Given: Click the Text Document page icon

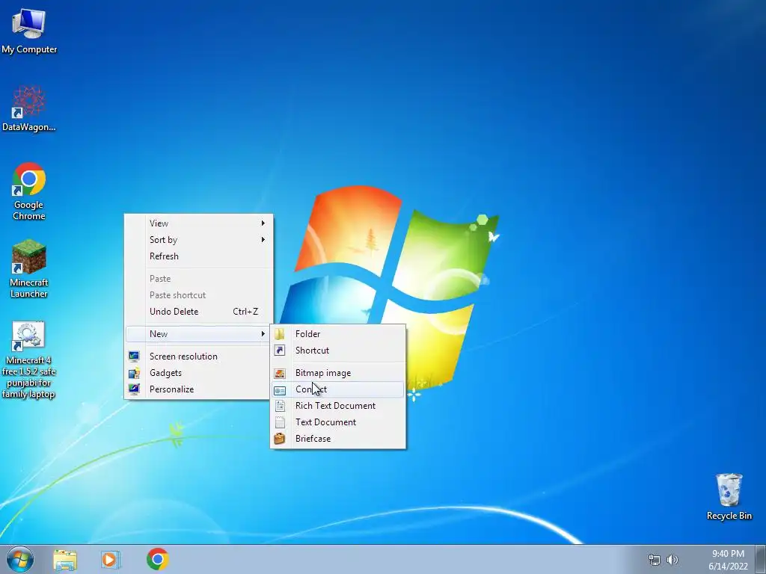Looking at the screenshot, I should point(280,422).
